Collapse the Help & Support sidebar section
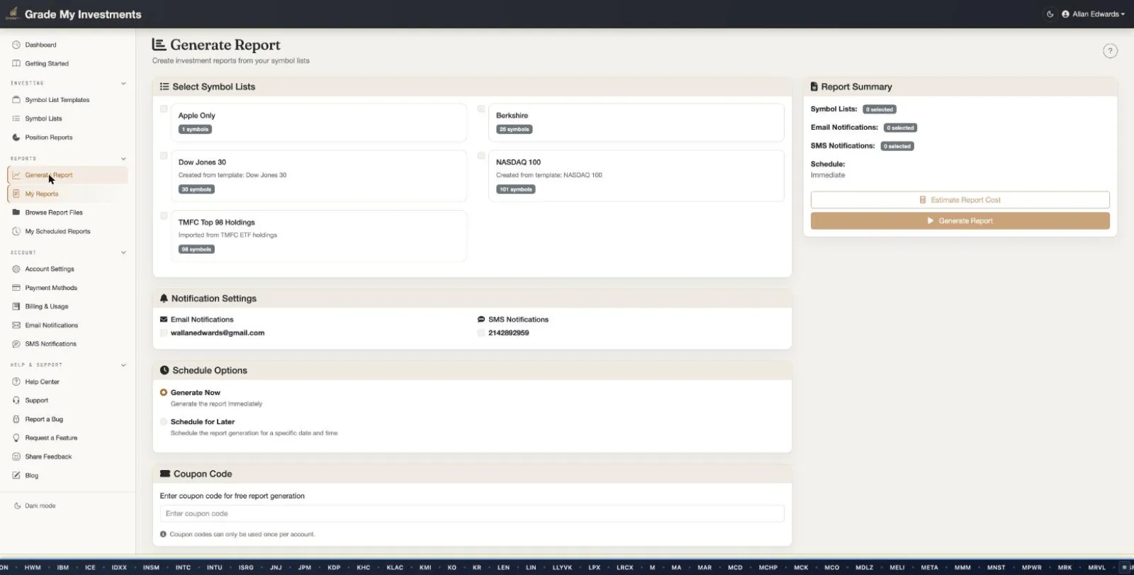Screen dimensions: 1134x575 [x=123, y=365]
